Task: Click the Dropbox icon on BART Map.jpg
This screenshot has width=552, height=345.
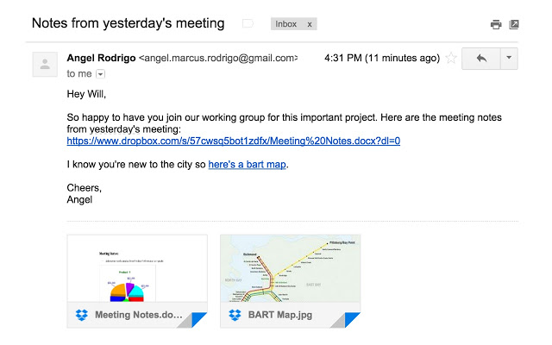Action: pos(235,316)
